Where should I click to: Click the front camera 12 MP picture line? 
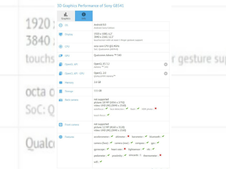click(109, 127)
